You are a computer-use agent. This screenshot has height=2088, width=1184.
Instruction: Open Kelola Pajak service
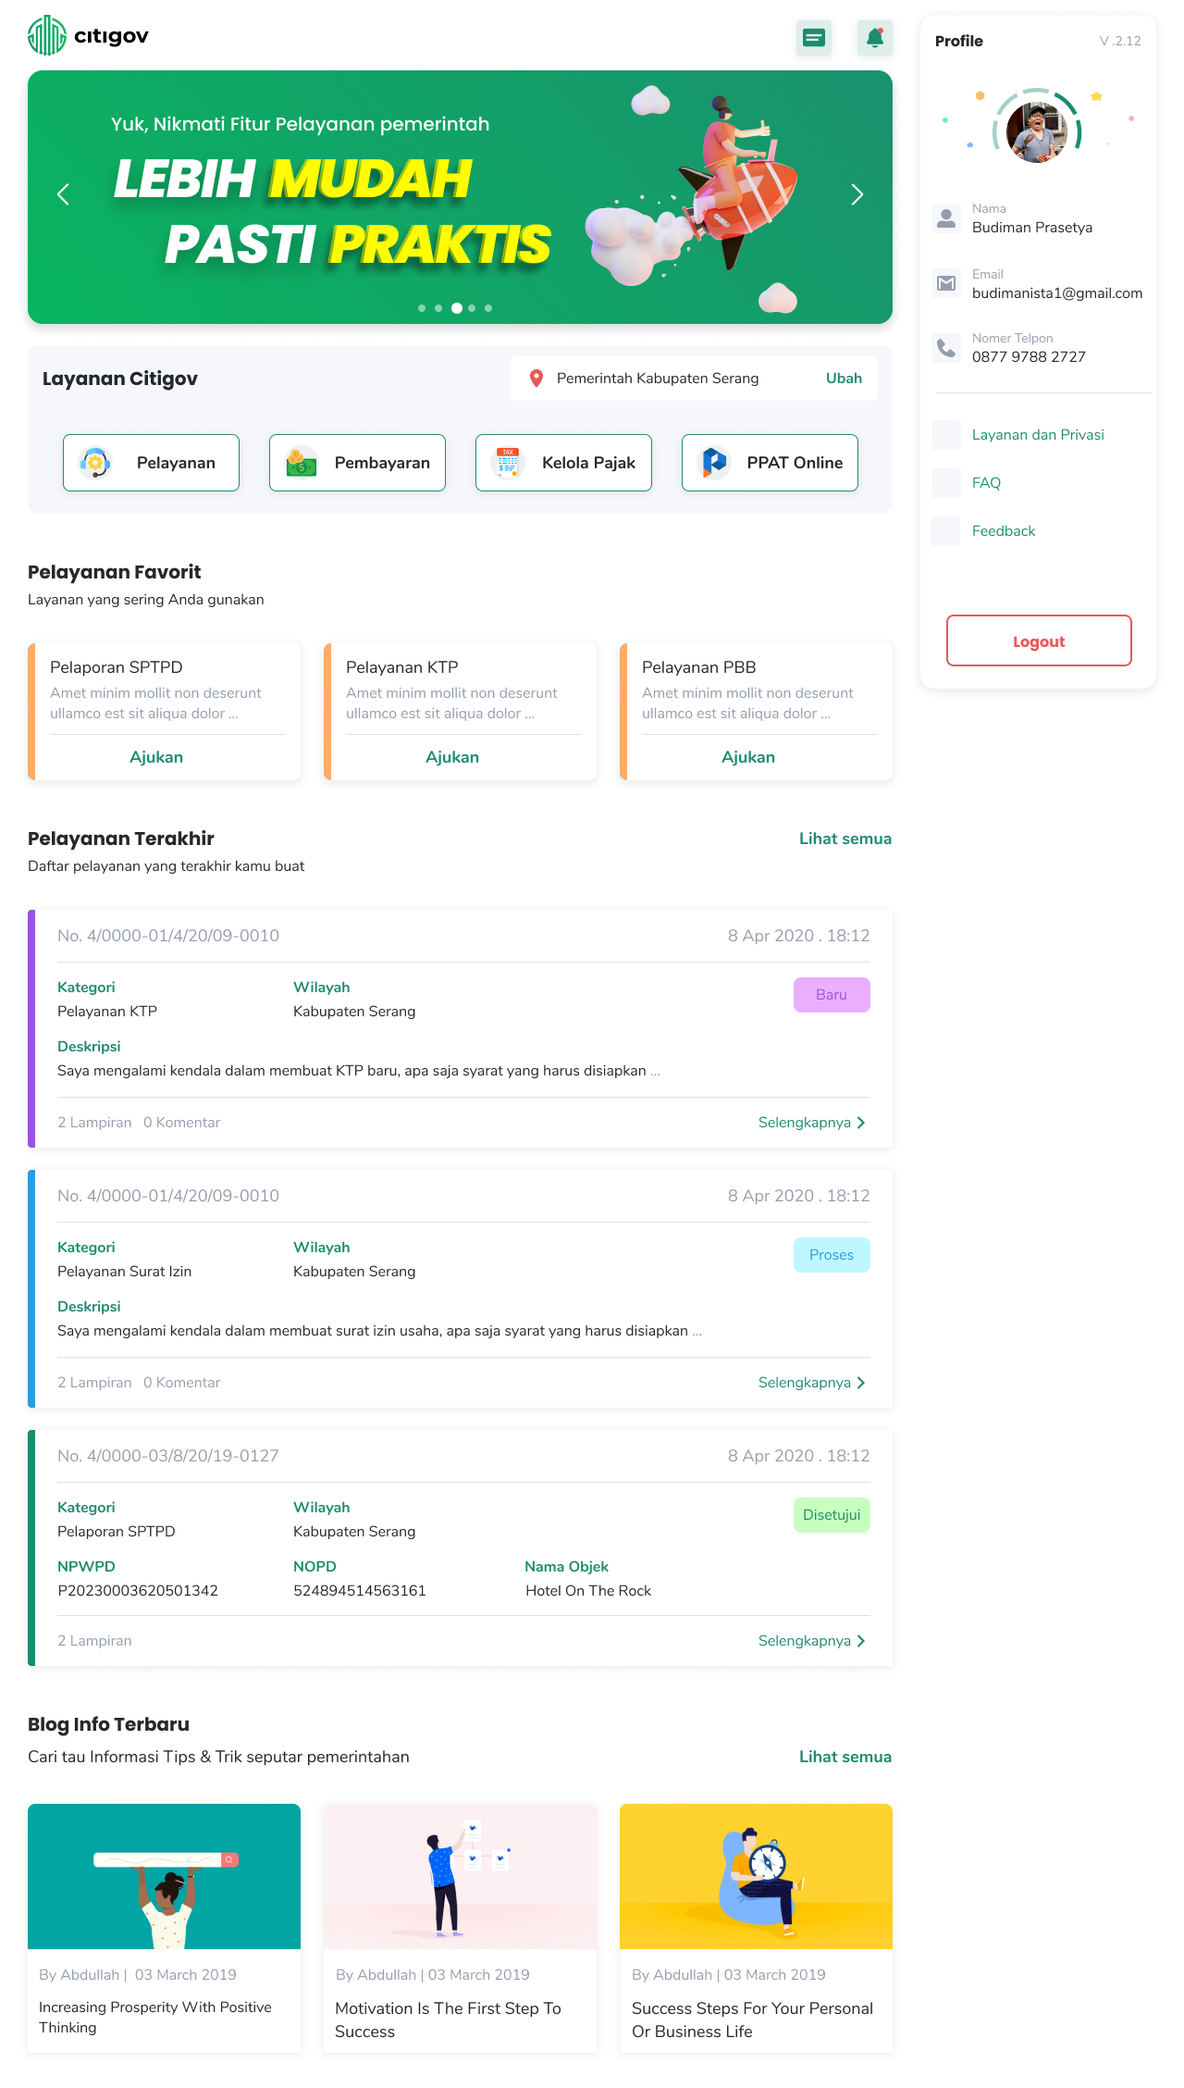(563, 463)
